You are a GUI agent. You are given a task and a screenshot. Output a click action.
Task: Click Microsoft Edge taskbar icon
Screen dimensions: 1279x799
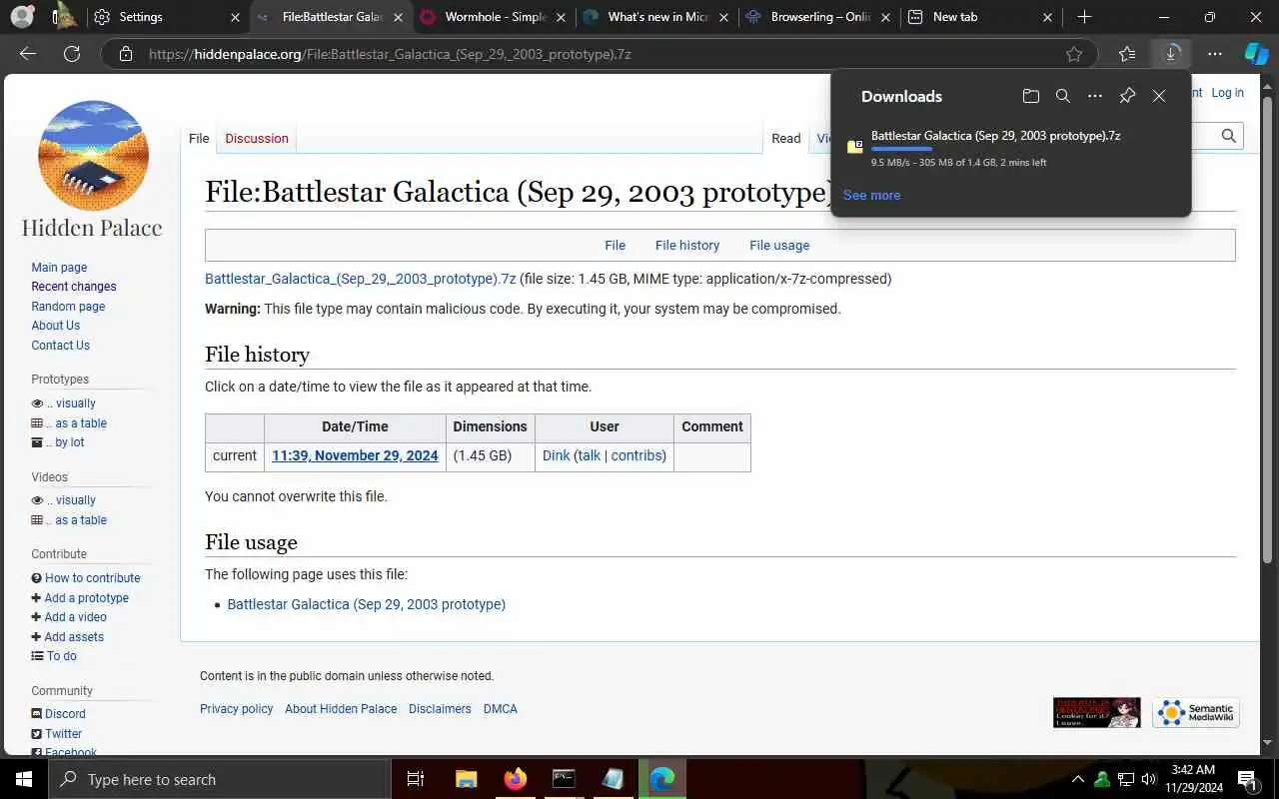click(x=661, y=779)
